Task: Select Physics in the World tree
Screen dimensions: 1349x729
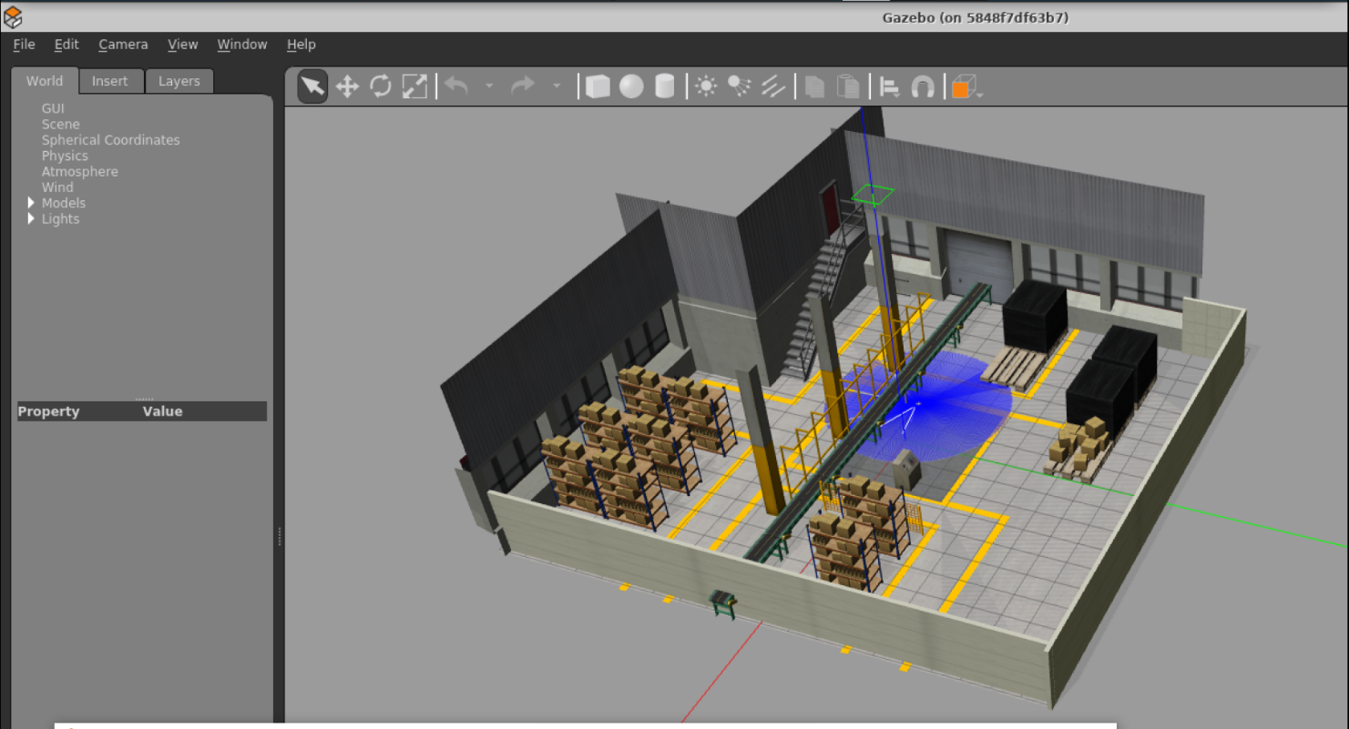Action: 65,156
